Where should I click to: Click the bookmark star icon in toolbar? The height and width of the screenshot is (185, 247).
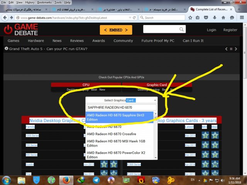[x=190, y=18]
